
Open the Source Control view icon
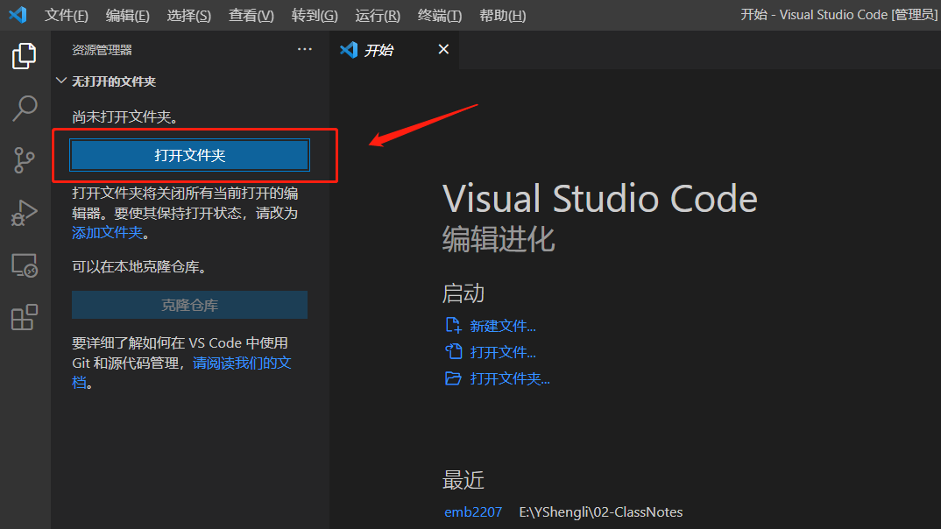pos(25,160)
